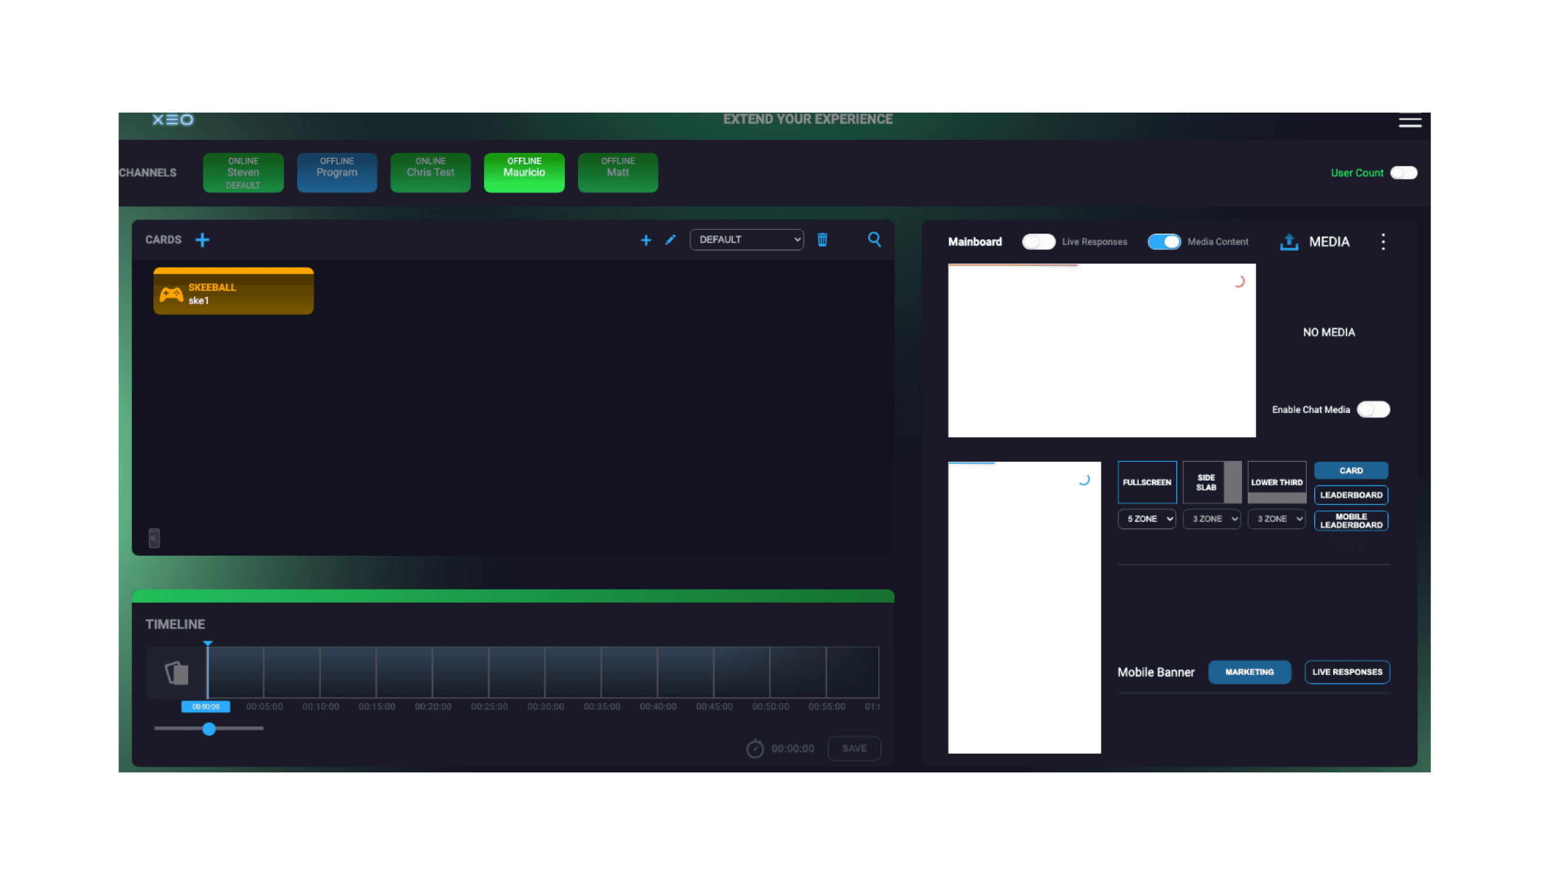Click the EXTEND YOUR EXPERIENCE header text
Viewport: 1550px width, 885px height.
click(x=807, y=119)
